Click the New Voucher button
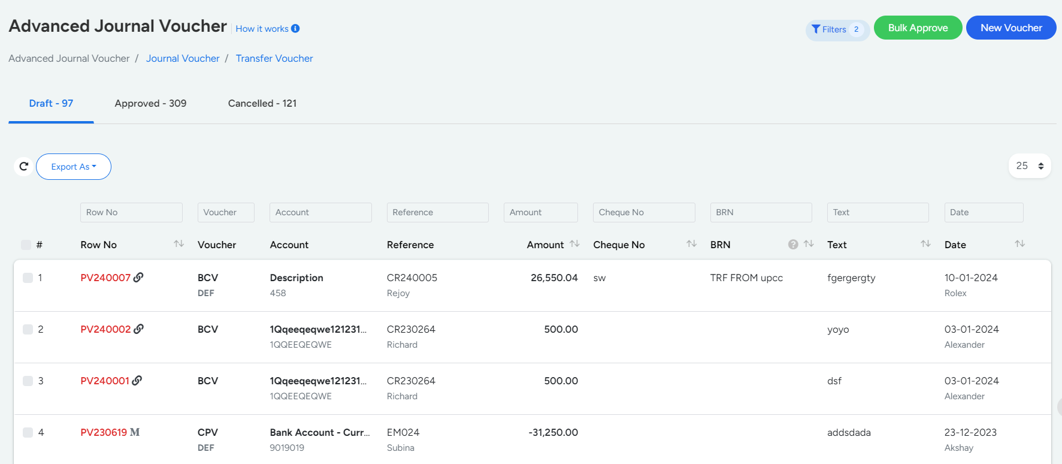Viewport: 1062px width, 464px height. 1011,28
